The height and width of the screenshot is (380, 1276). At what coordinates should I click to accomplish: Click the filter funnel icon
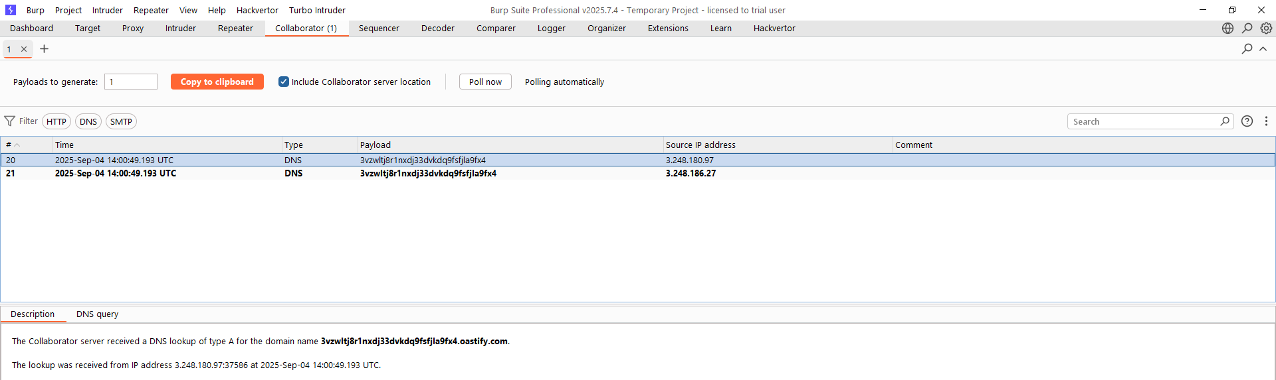[x=10, y=121]
